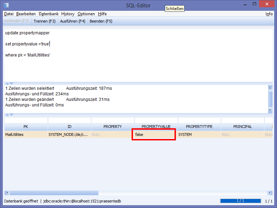This screenshot has width=277, height=208.
Task: Open the History menu
Action: 68,14
